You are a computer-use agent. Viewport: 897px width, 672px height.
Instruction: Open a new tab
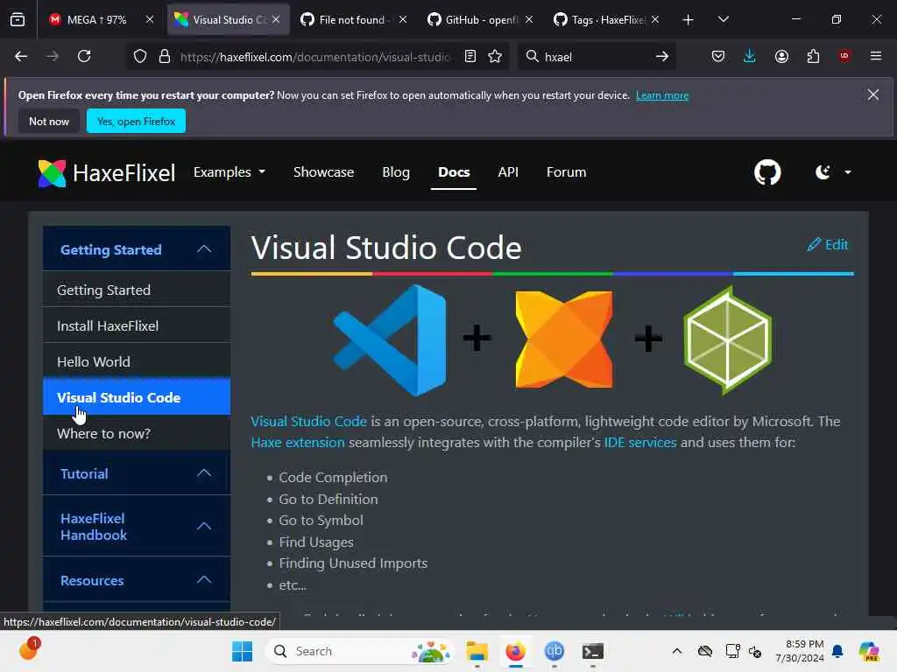point(689,20)
